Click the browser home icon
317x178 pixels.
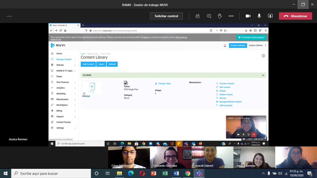coord(65,31)
